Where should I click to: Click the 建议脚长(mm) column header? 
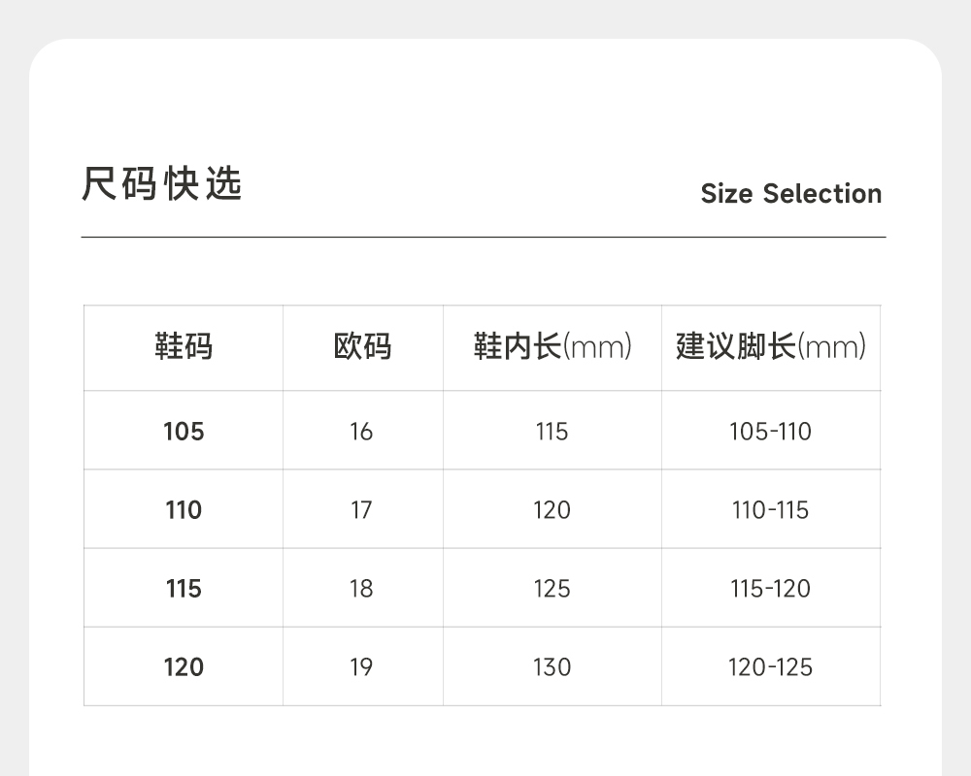[771, 346]
